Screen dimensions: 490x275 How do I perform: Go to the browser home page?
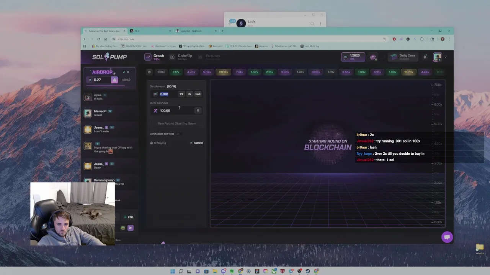pyautogui.click(x=106, y=39)
